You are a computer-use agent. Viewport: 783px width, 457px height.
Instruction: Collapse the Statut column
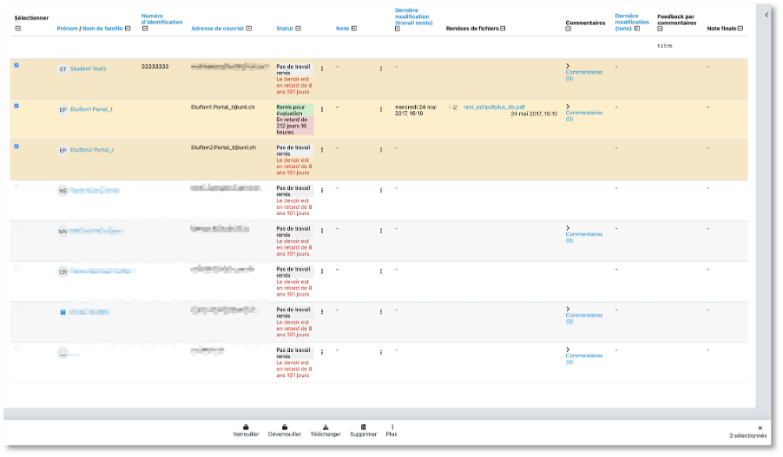tap(299, 29)
